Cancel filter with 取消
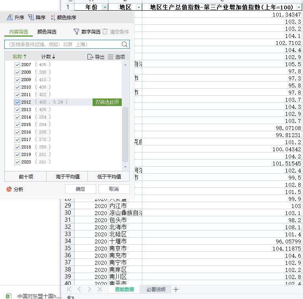 coord(114,189)
